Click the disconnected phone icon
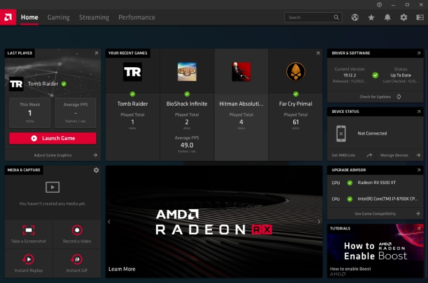This screenshot has width=428, height=283. click(341, 133)
